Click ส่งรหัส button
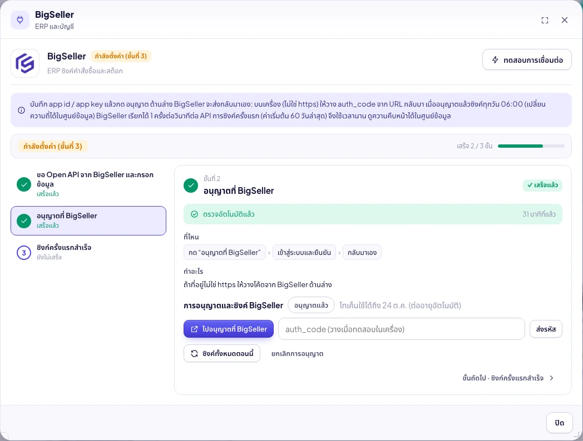 tap(546, 329)
